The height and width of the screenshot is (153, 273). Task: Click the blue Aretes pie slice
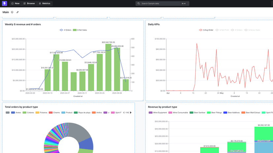pyautogui.click(x=86, y=143)
